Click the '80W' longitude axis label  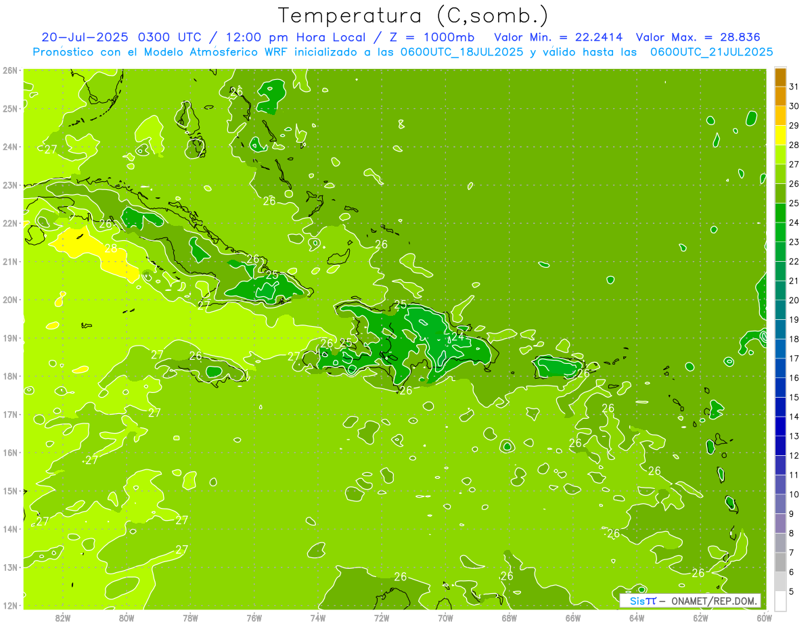point(127,618)
